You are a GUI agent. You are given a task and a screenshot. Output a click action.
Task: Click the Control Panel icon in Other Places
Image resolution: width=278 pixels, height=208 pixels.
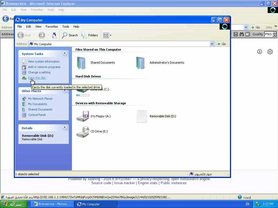pos(24,115)
